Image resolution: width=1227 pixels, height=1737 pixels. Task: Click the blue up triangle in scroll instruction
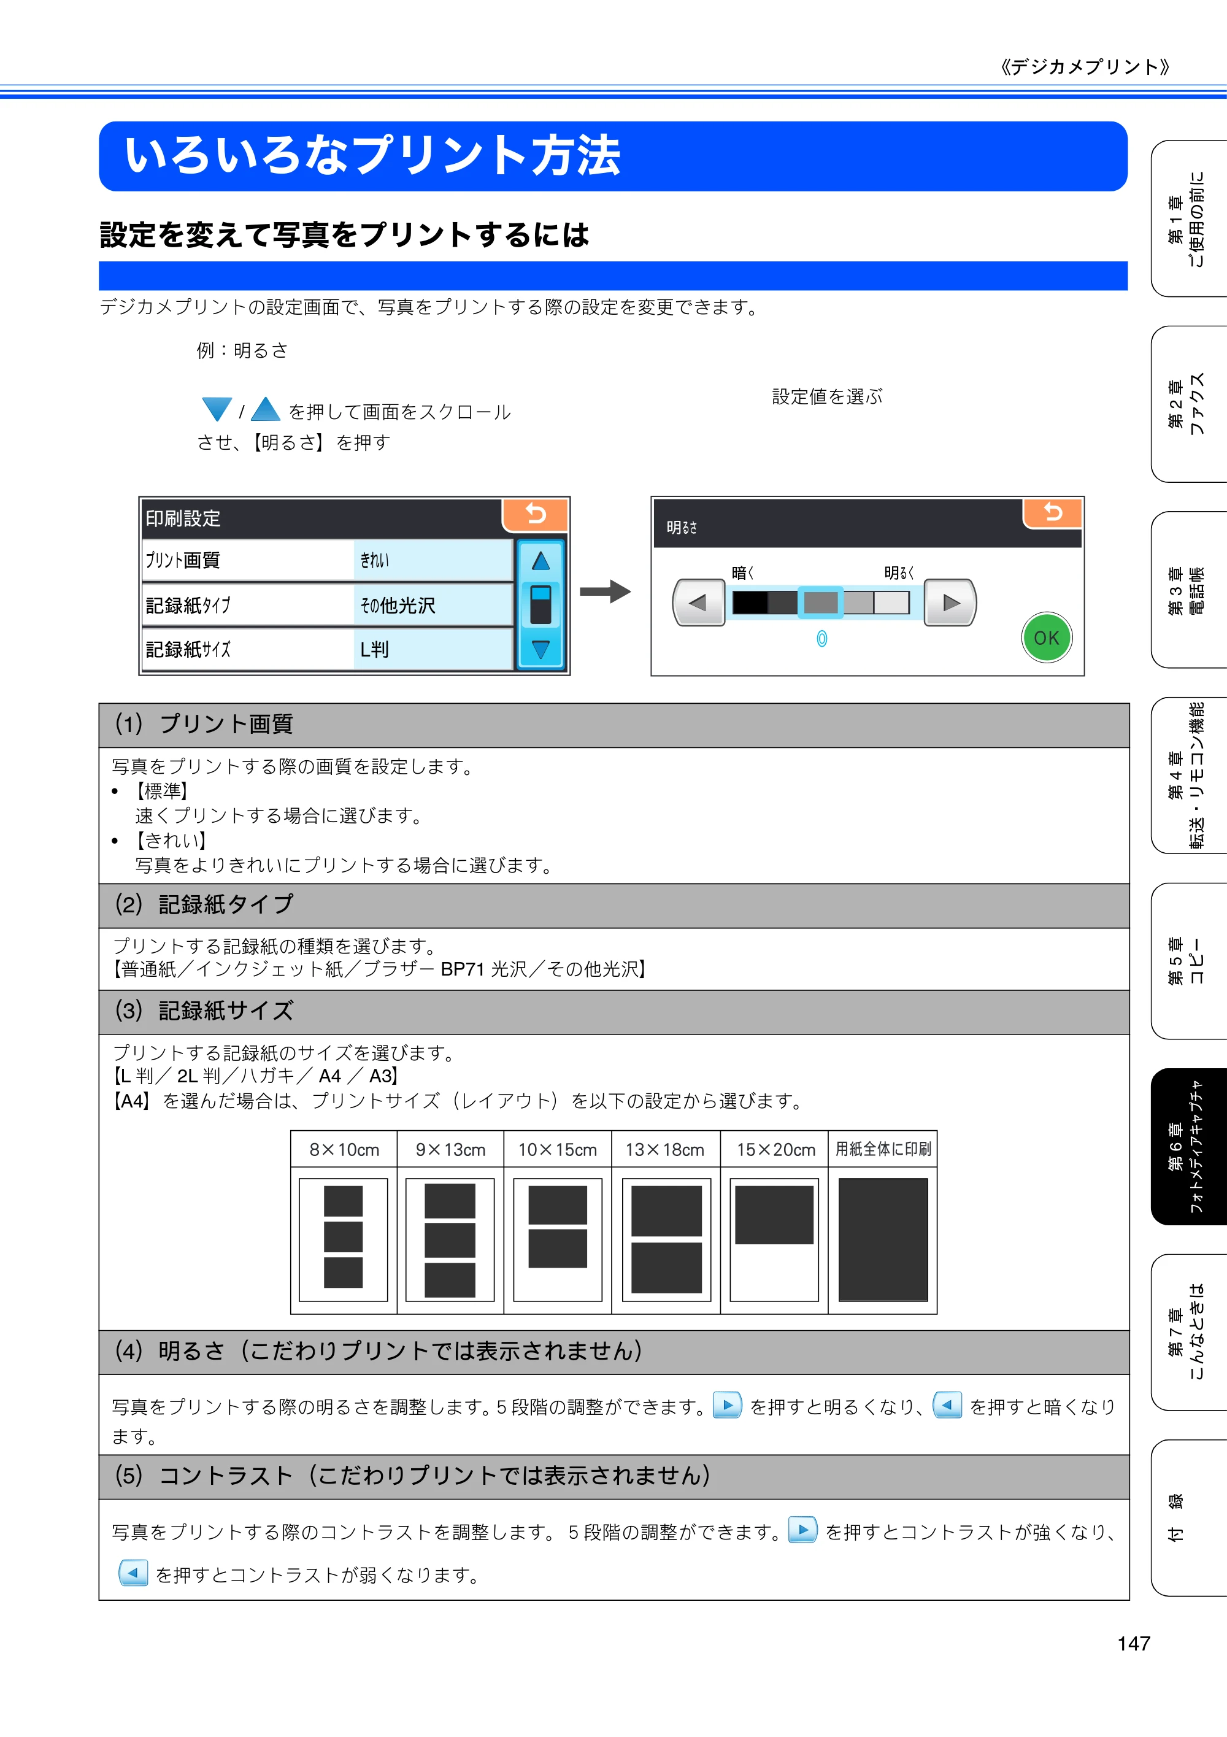pyautogui.click(x=266, y=409)
